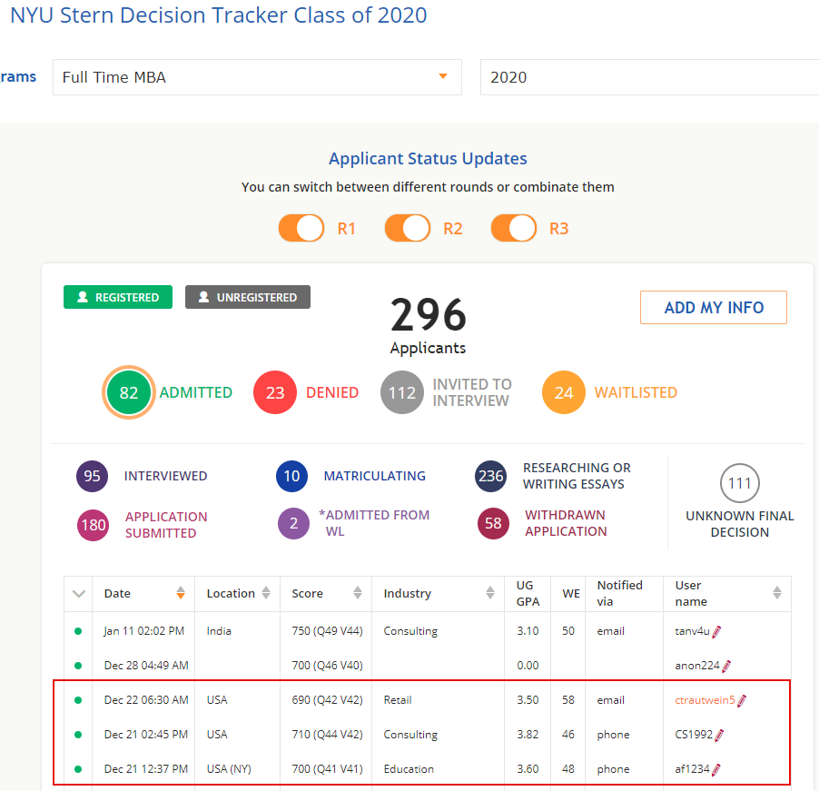Click the green status dot on the Jan 11 row
Viewport: 819px width, 791px height.
pos(78,631)
